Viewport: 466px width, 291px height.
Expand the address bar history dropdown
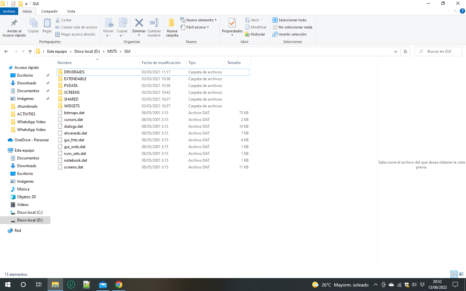[x=395, y=51]
